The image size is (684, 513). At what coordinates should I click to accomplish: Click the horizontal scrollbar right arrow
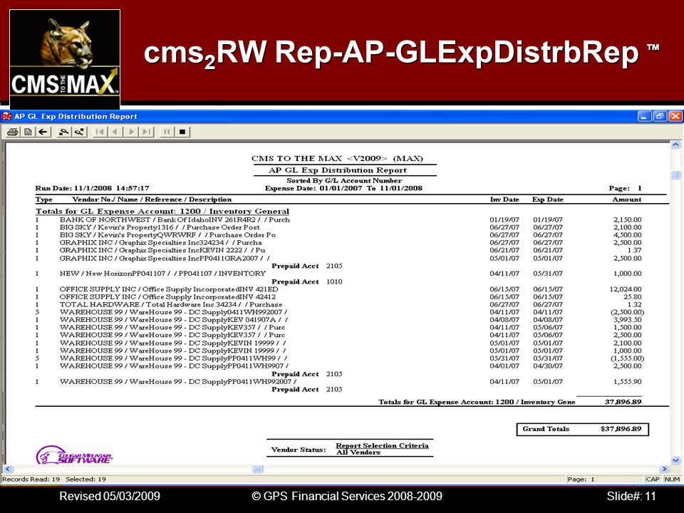pyautogui.click(x=664, y=469)
